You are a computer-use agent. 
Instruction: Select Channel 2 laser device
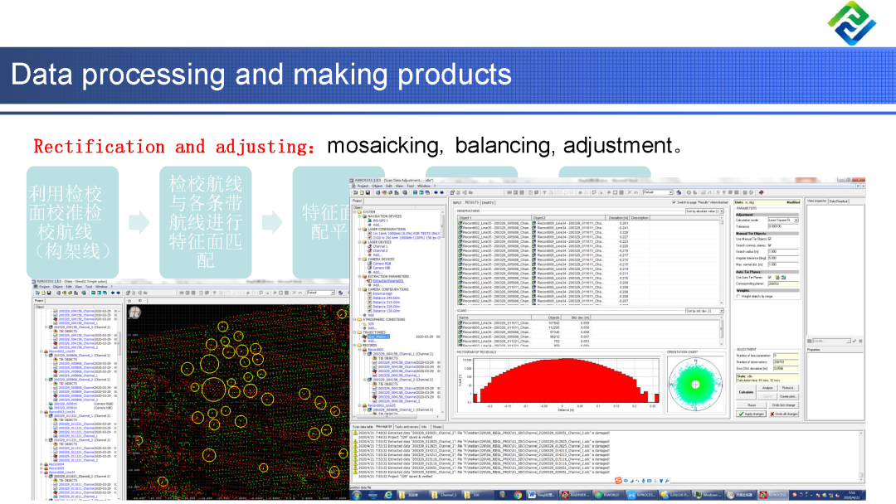click(x=380, y=250)
